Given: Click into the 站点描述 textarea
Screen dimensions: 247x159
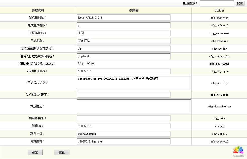Looking at the screenshot, I should [134, 106].
